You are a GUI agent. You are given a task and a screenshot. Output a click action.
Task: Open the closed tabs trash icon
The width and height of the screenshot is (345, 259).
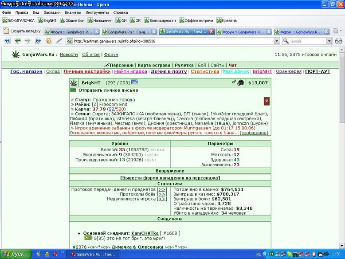tap(336, 31)
